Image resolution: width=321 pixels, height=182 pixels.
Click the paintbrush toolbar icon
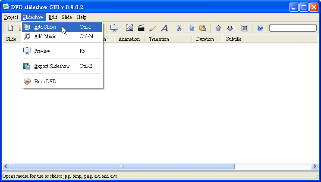153,28
